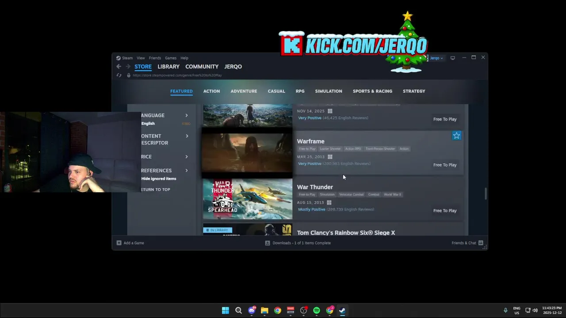Switch to the LIBRARY section

click(168, 67)
